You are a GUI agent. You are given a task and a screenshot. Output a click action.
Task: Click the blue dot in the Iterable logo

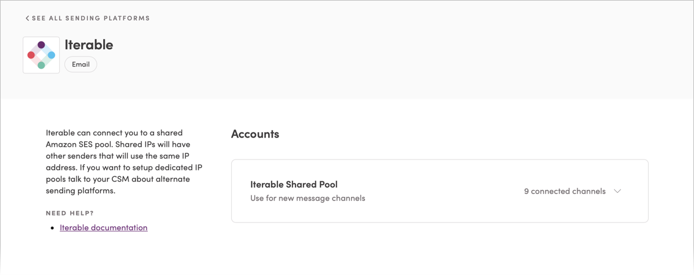[x=52, y=55]
